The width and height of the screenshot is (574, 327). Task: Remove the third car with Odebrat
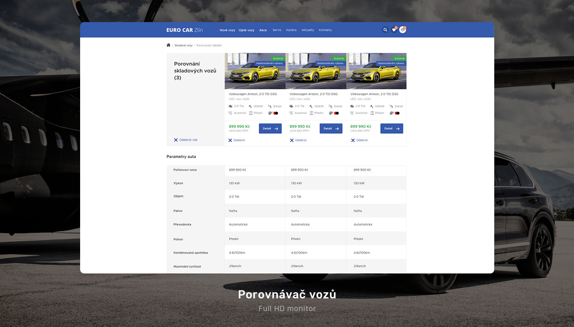pos(359,140)
